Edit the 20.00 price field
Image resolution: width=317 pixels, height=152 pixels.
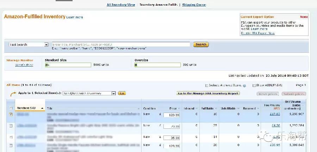click(172, 127)
